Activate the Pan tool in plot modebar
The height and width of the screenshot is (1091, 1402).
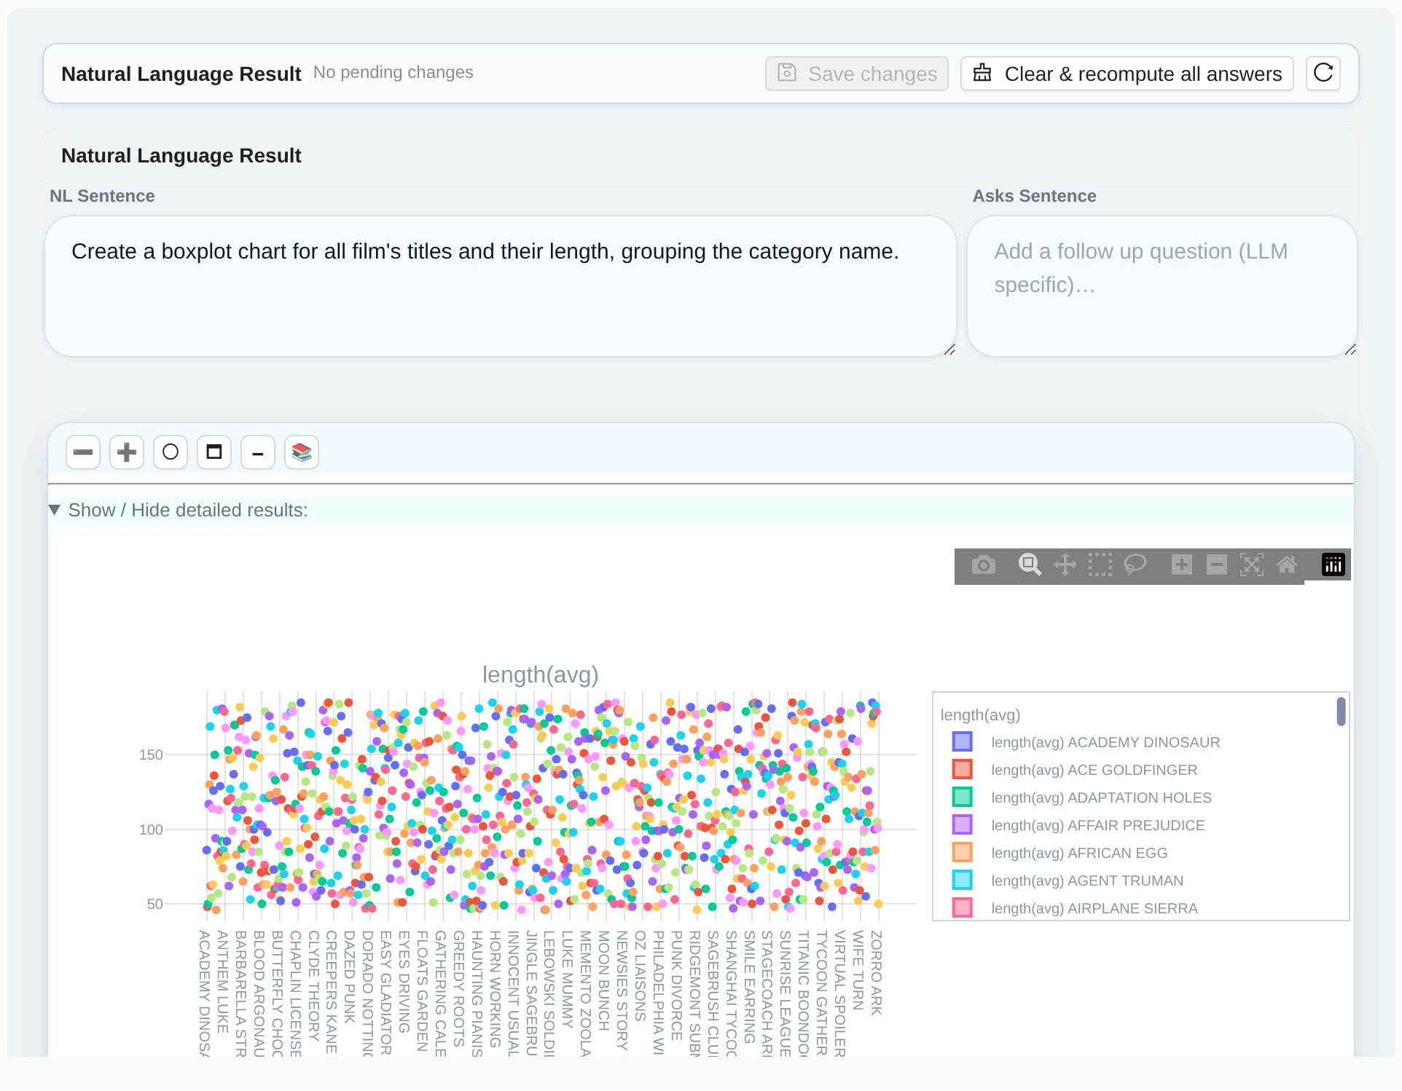(1065, 564)
